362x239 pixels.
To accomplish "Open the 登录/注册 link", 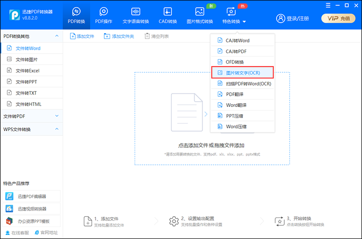I will (x=298, y=18).
